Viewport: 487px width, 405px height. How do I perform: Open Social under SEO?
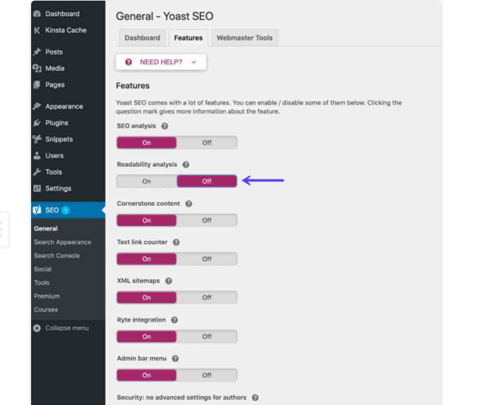[x=42, y=269]
